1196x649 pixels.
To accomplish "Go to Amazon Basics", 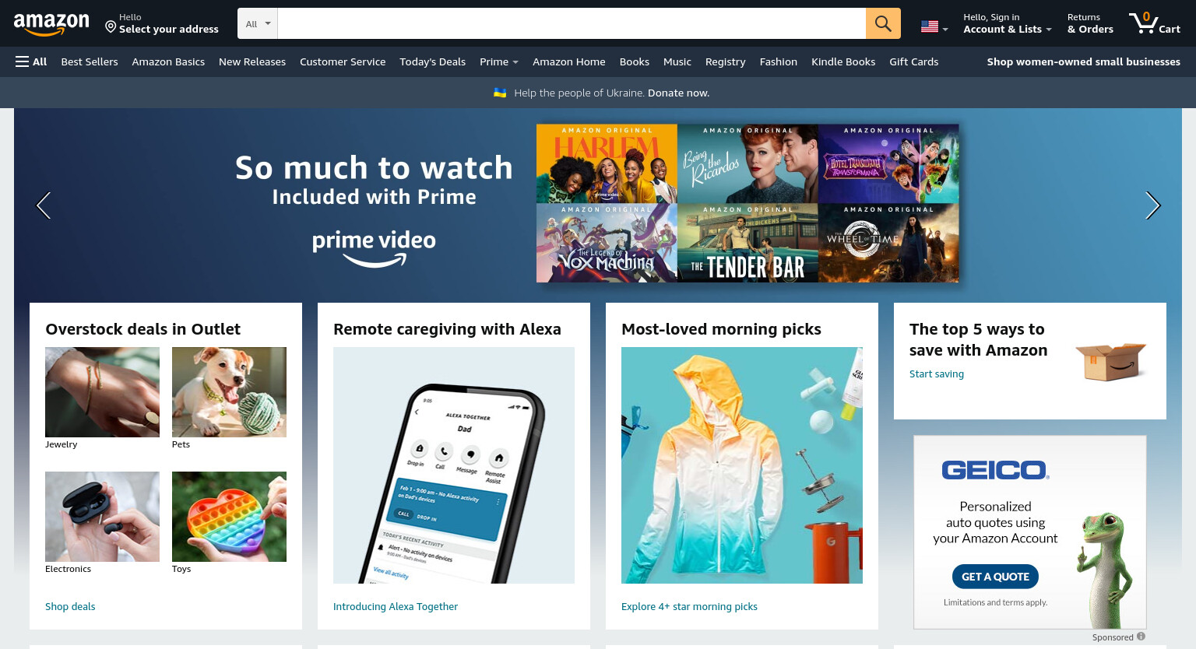I will 168,61.
